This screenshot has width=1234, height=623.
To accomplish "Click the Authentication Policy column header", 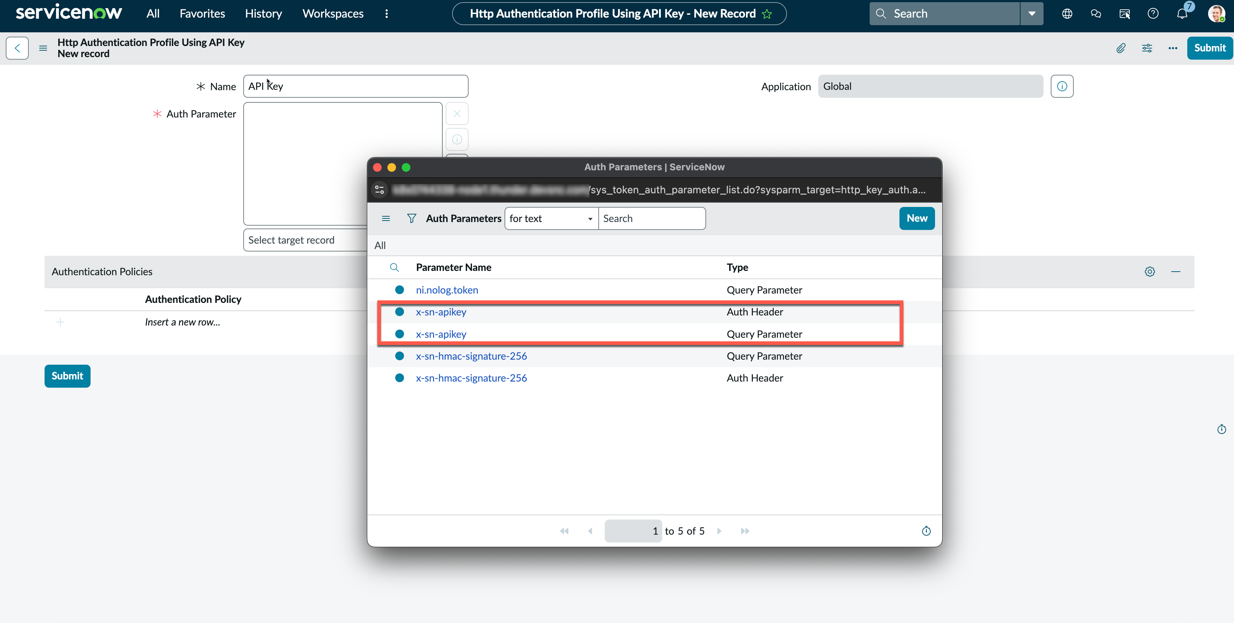I will 193,299.
